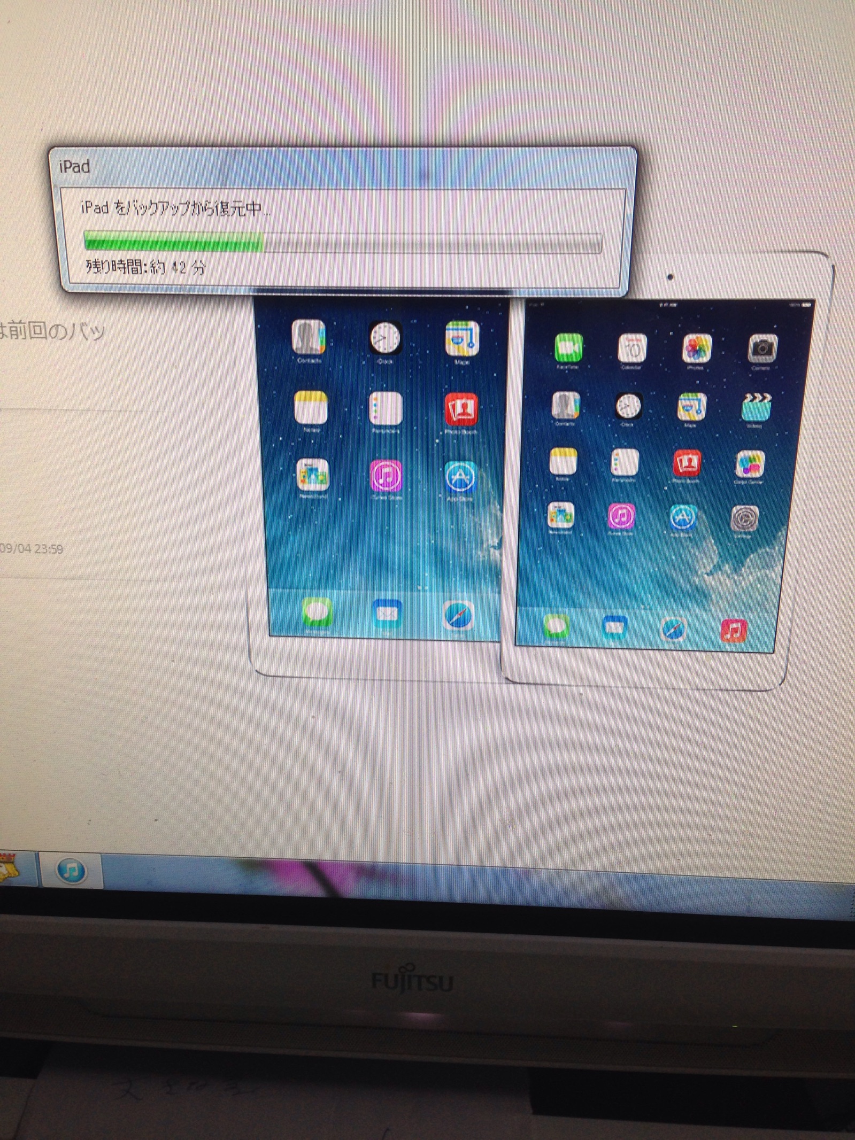Click the Mail icon in right iPad dock
Viewport: 855px width, 1140px height.
click(x=614, y=627)
